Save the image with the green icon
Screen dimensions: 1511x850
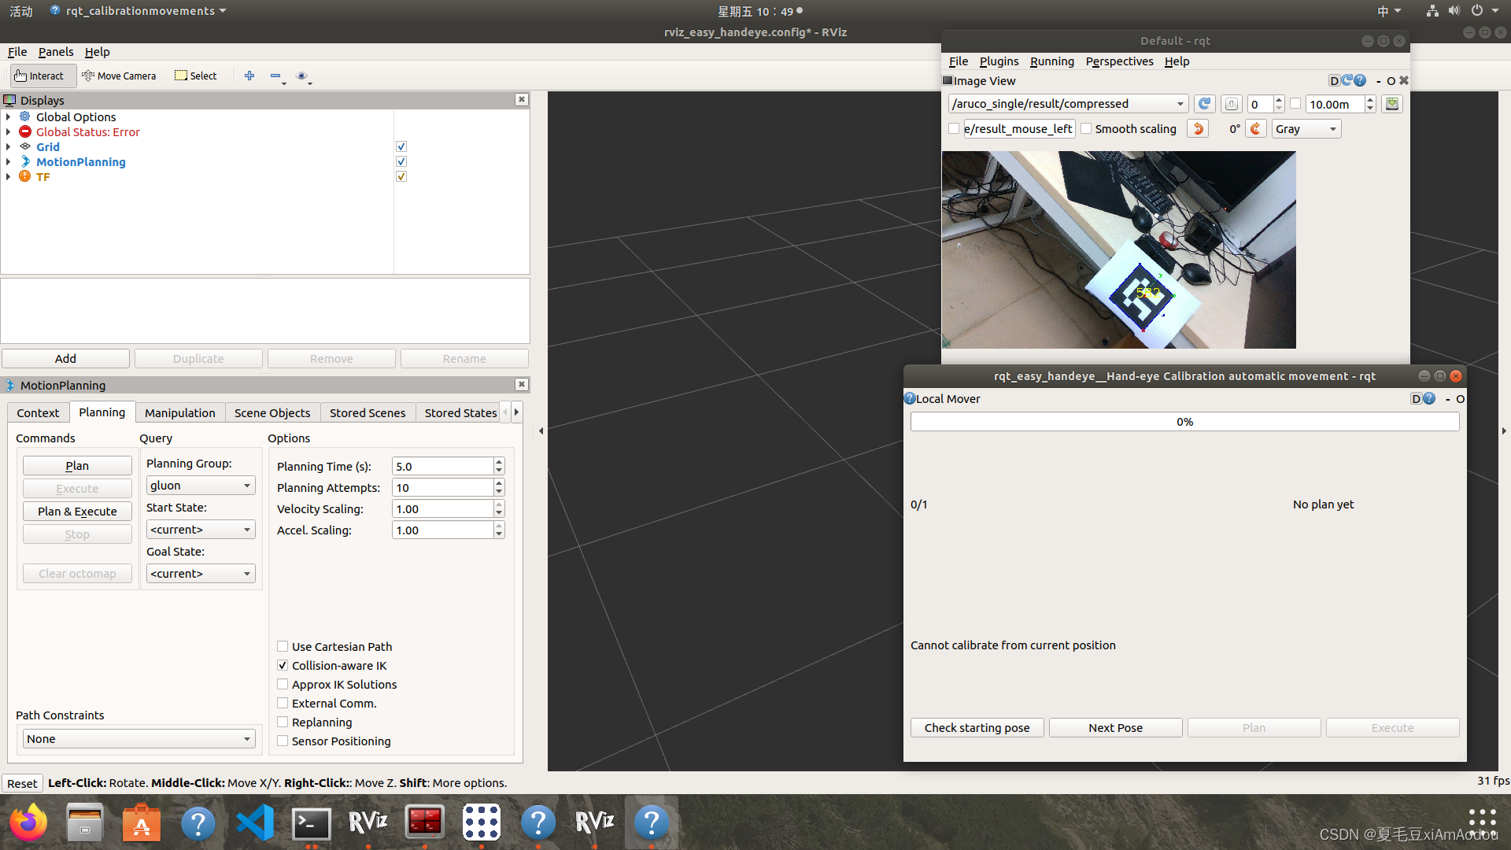coord(1392,104)
